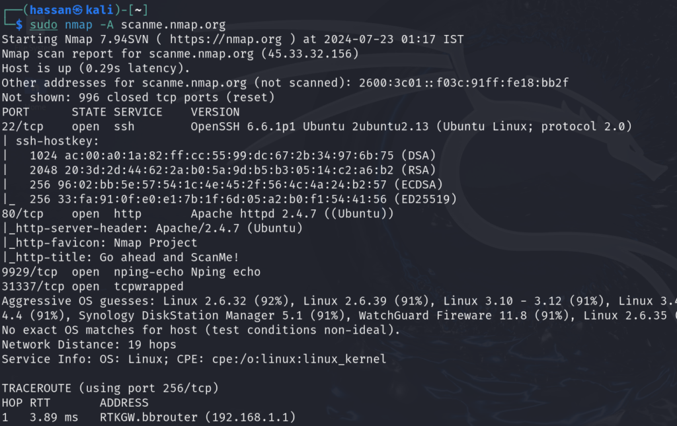Click the dollar sign prompt symbol
The height and width of the screenshot is (426, 677).
pyautogui.click(x=19, y=24)
